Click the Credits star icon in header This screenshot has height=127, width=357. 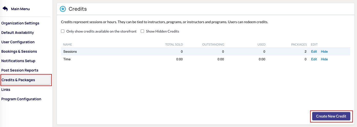click(x=63, y=9)
